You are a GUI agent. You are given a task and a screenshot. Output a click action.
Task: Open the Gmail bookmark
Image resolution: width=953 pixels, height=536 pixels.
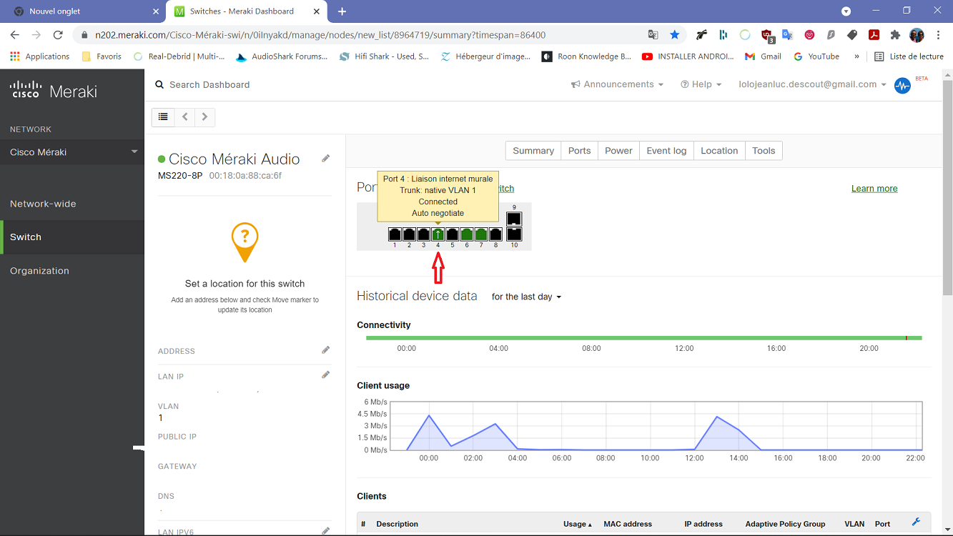tap(763, 56)
